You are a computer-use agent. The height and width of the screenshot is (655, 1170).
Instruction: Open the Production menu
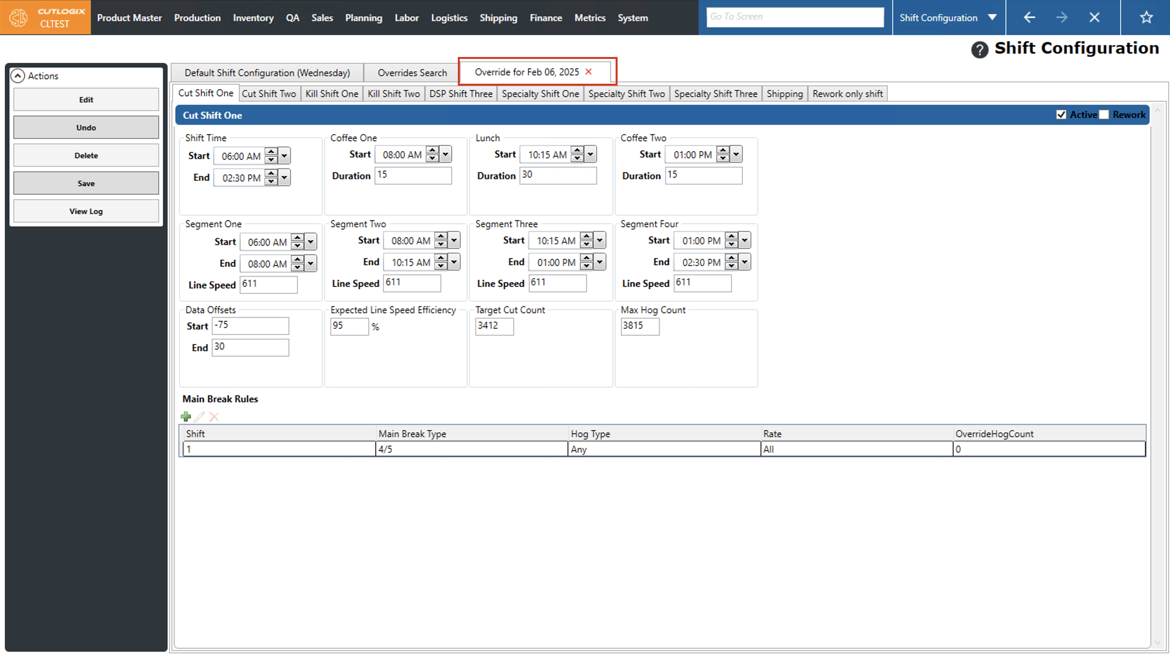coord(197,18)
